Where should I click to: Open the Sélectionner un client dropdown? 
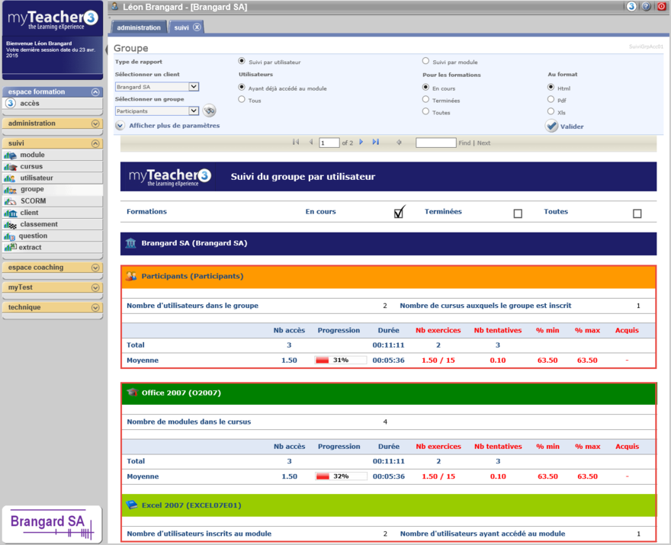[194, 87]
